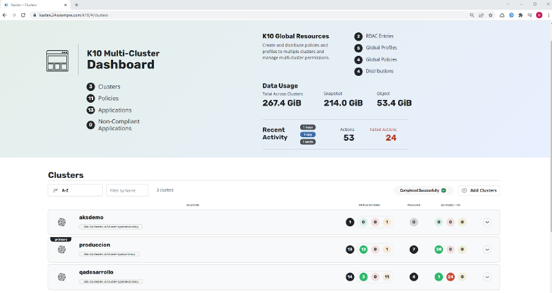The width and height of the screenshot is (552, 293).
Task: Select the 1 week activity range
Action: 308,142
